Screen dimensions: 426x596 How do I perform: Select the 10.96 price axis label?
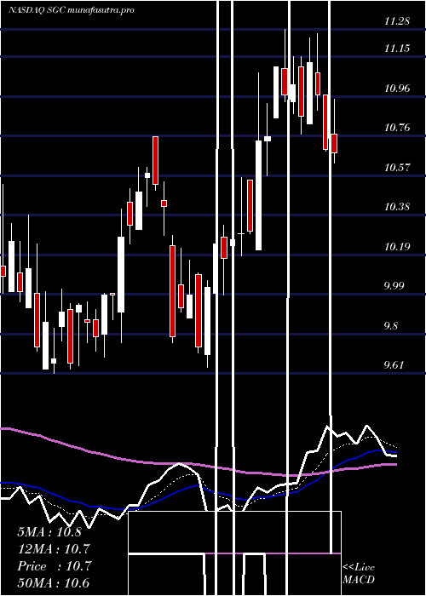tap(397, 89)
